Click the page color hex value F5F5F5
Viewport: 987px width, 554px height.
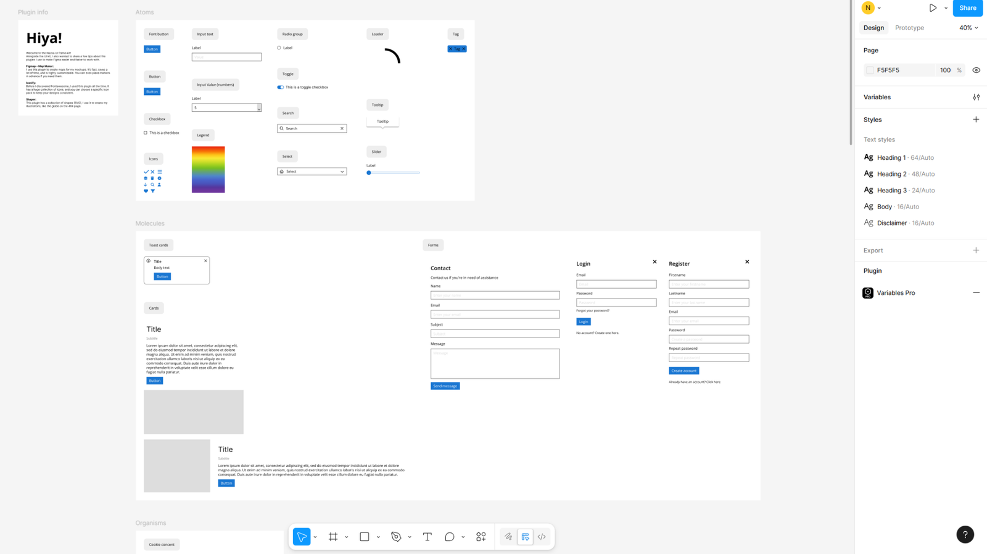[888, 70]
